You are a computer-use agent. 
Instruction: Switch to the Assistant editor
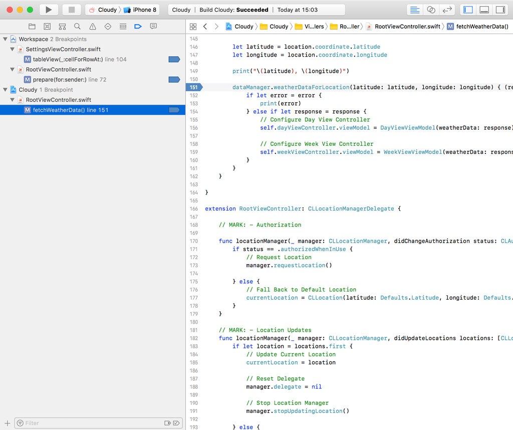coord(431,10)
